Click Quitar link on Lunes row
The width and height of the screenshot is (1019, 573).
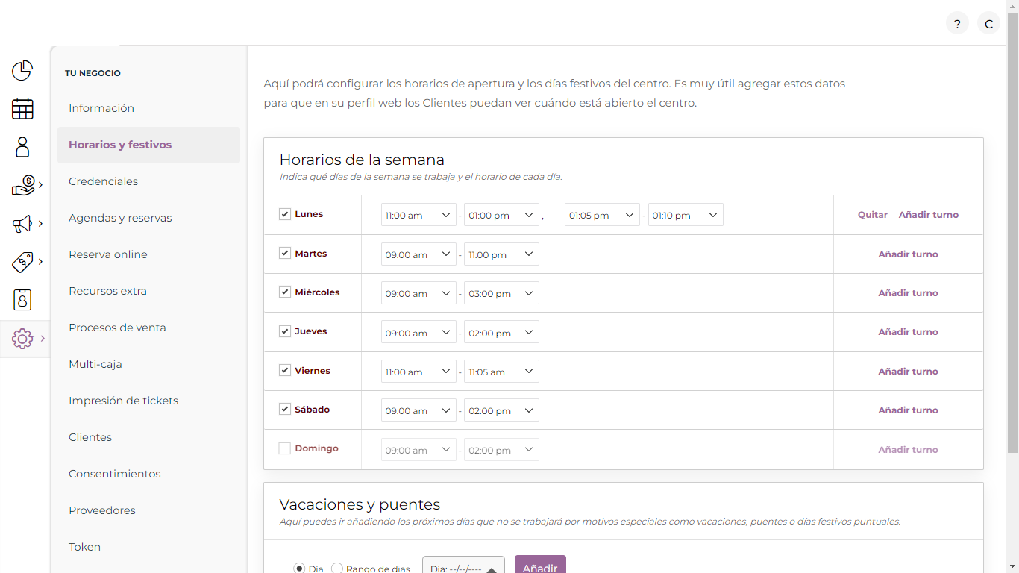click(873, 215)
